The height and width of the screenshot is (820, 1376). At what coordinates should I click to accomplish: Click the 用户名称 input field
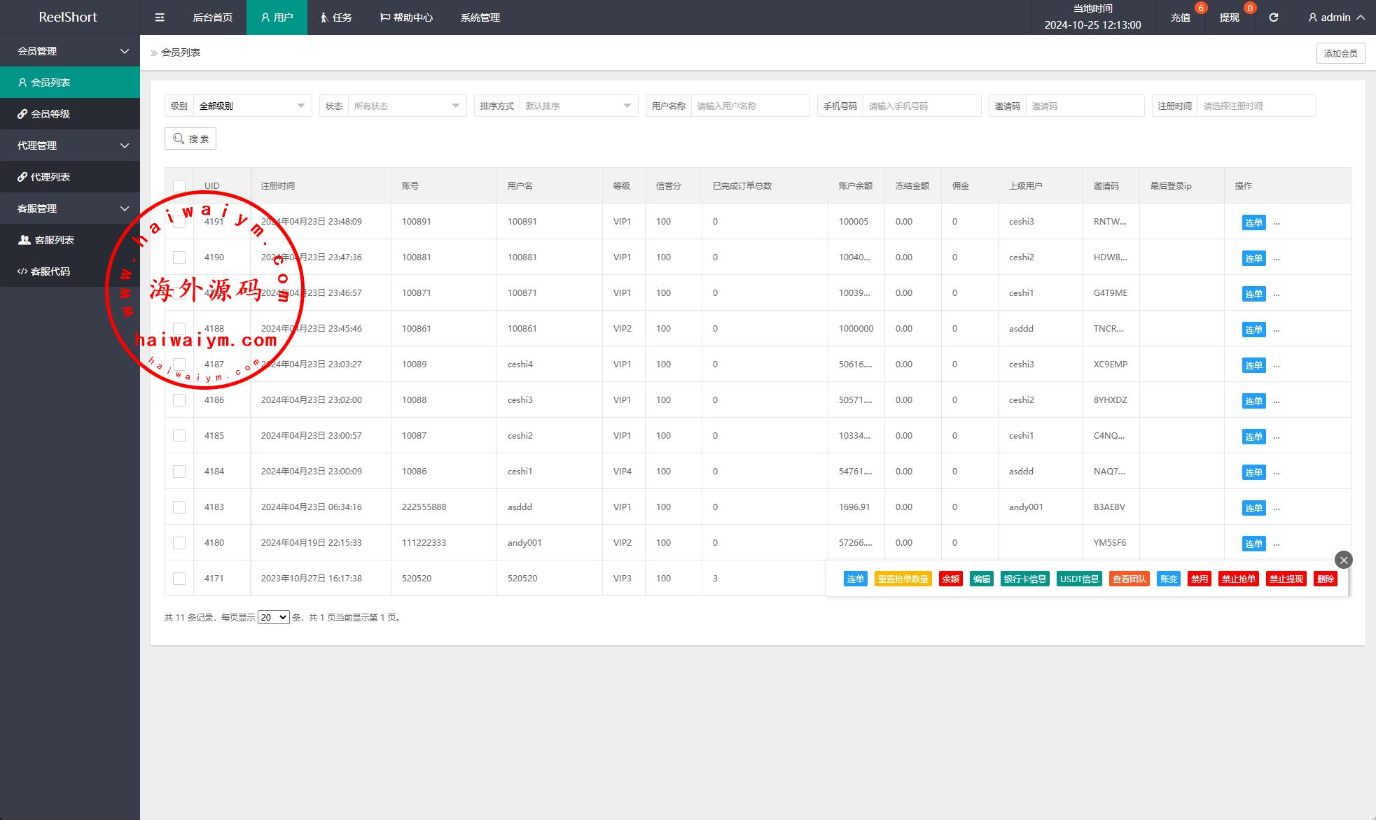tap(749, 106)
